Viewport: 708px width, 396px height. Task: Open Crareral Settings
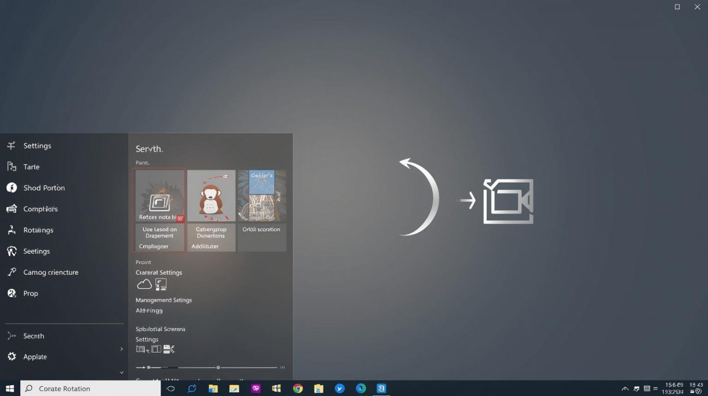pos(159,272)
